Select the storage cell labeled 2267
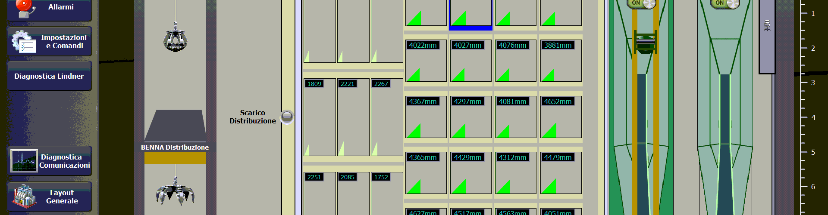 [386, 117]
